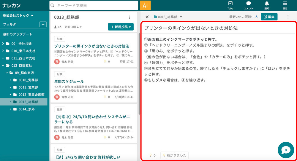Click the post list vertical scrollbar

point(139,74)
